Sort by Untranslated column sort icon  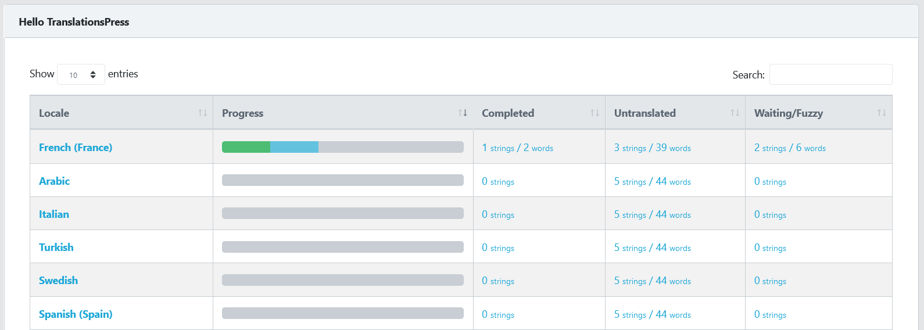click(735, 113)
